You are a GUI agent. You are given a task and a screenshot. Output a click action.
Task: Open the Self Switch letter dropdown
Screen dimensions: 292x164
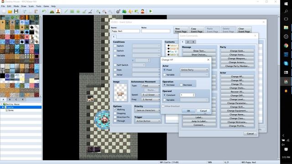[139, 65]
